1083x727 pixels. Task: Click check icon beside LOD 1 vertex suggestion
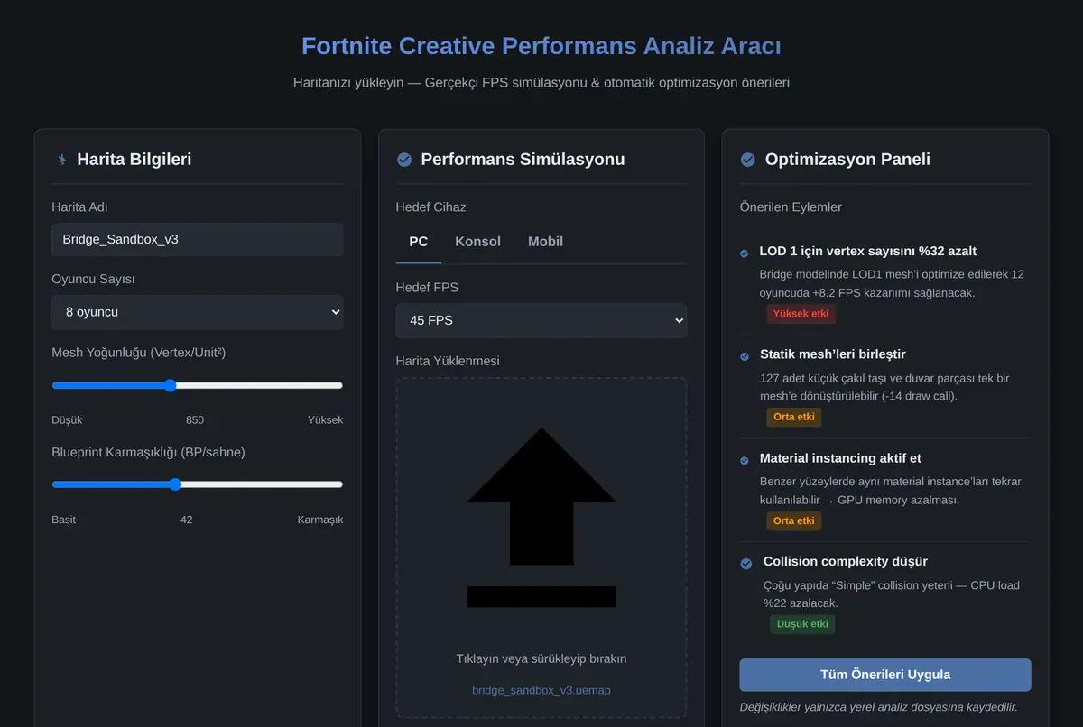coord(745,253)
